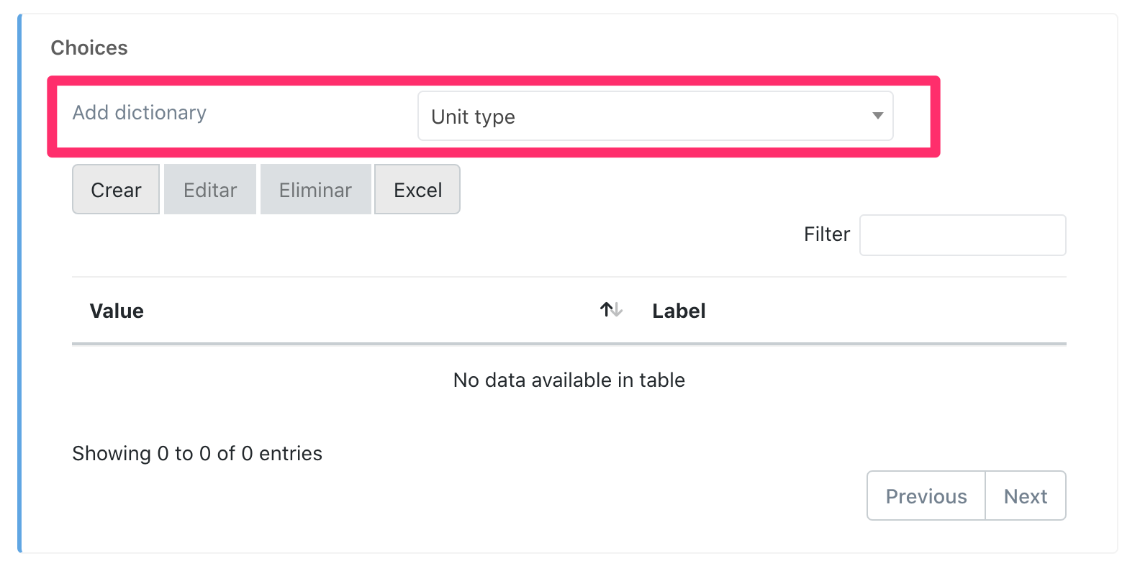The image size is (1140, 571).
Task: Select the 'Unit type' text in combo box
Action: point(473,117)
